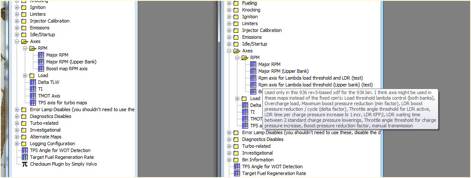Click open Axes folder icon in right panel
This screenshot has height=178, width=471.
click(x=237, y=51)
